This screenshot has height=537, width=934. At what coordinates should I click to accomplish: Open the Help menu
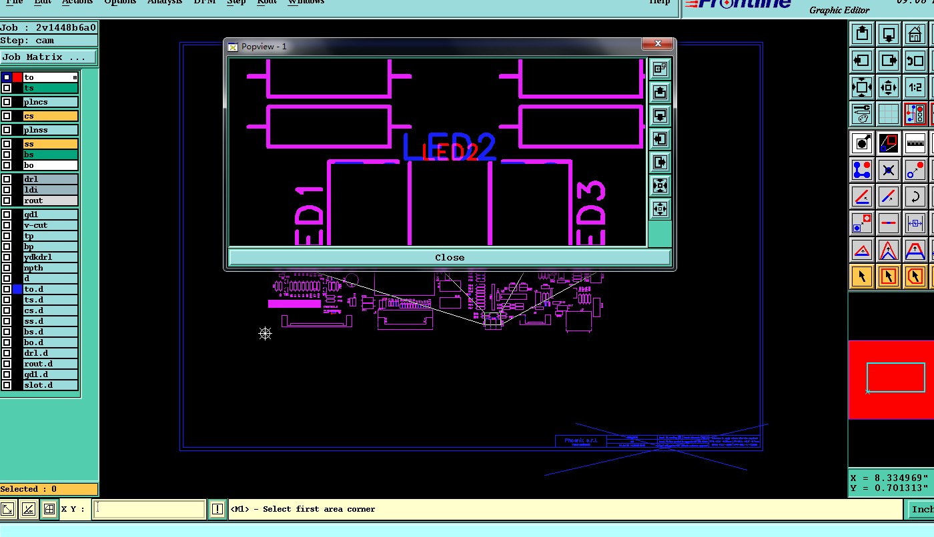pyautogui.click(x=660, y=2)
